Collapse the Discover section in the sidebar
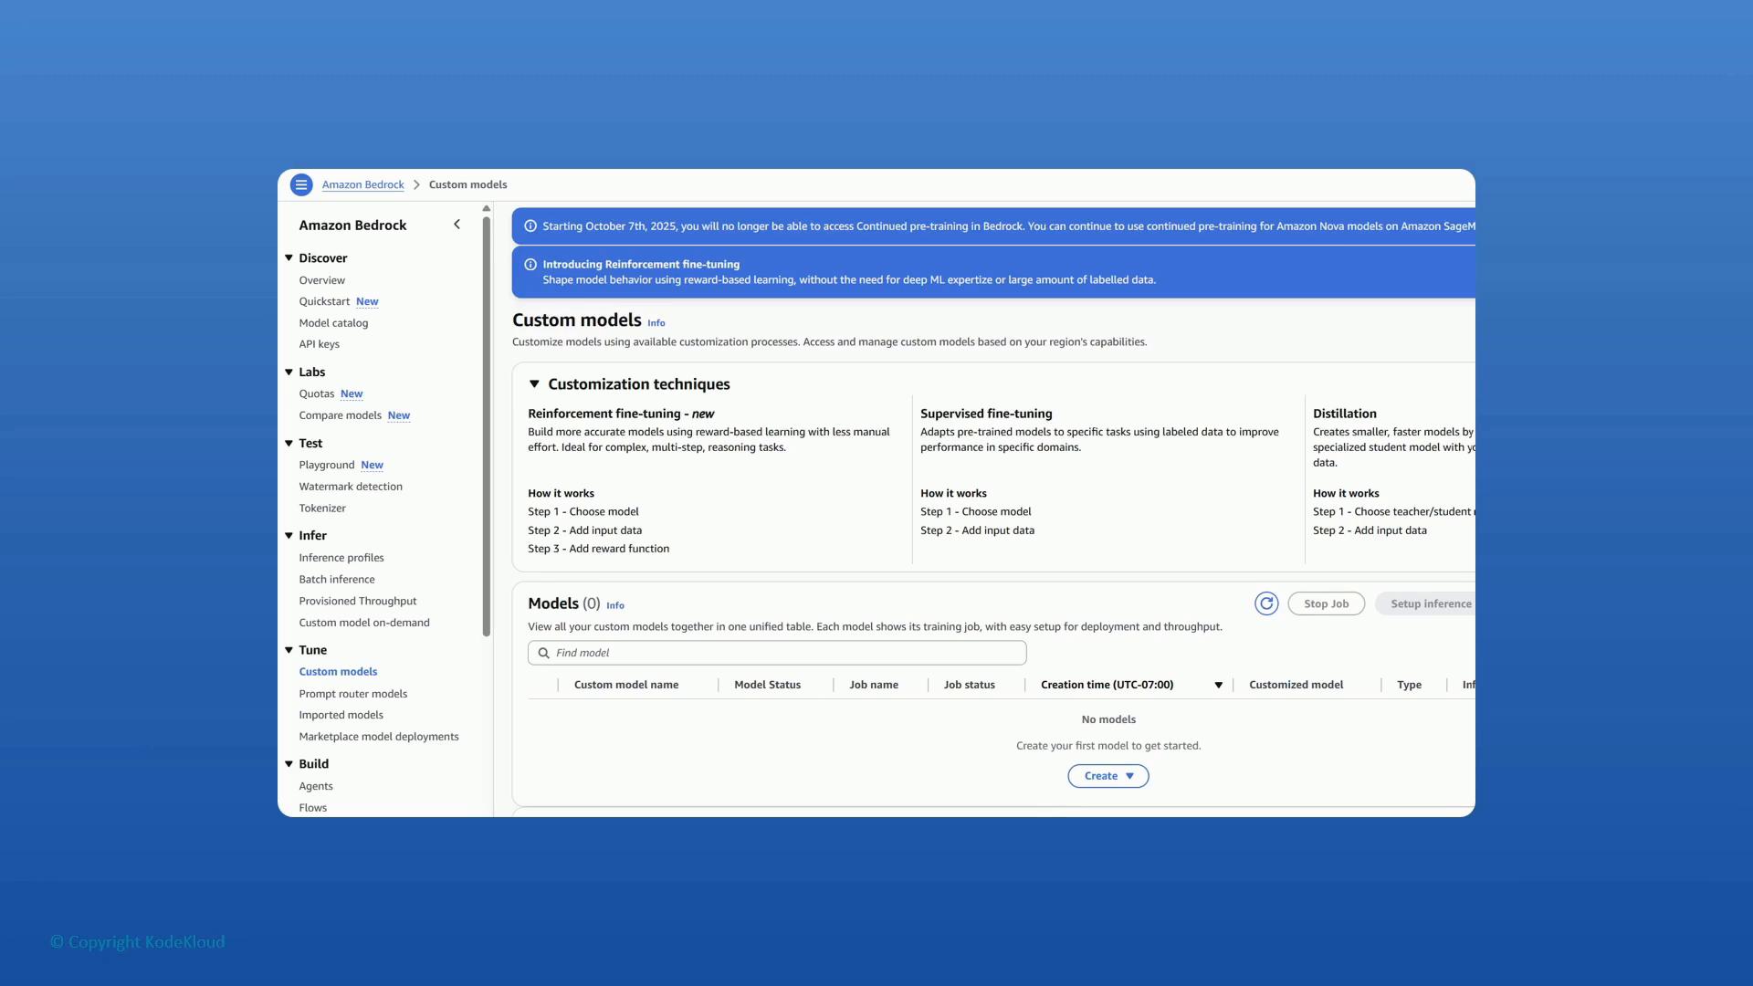The height and width of the screenshot is (986, 1753). click(289, 258)
